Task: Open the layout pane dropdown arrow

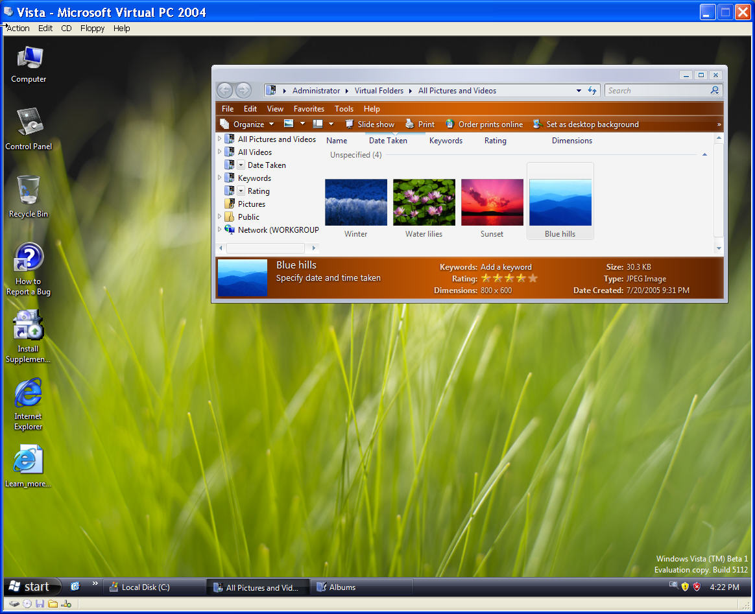Action: (x=331, y=124)
